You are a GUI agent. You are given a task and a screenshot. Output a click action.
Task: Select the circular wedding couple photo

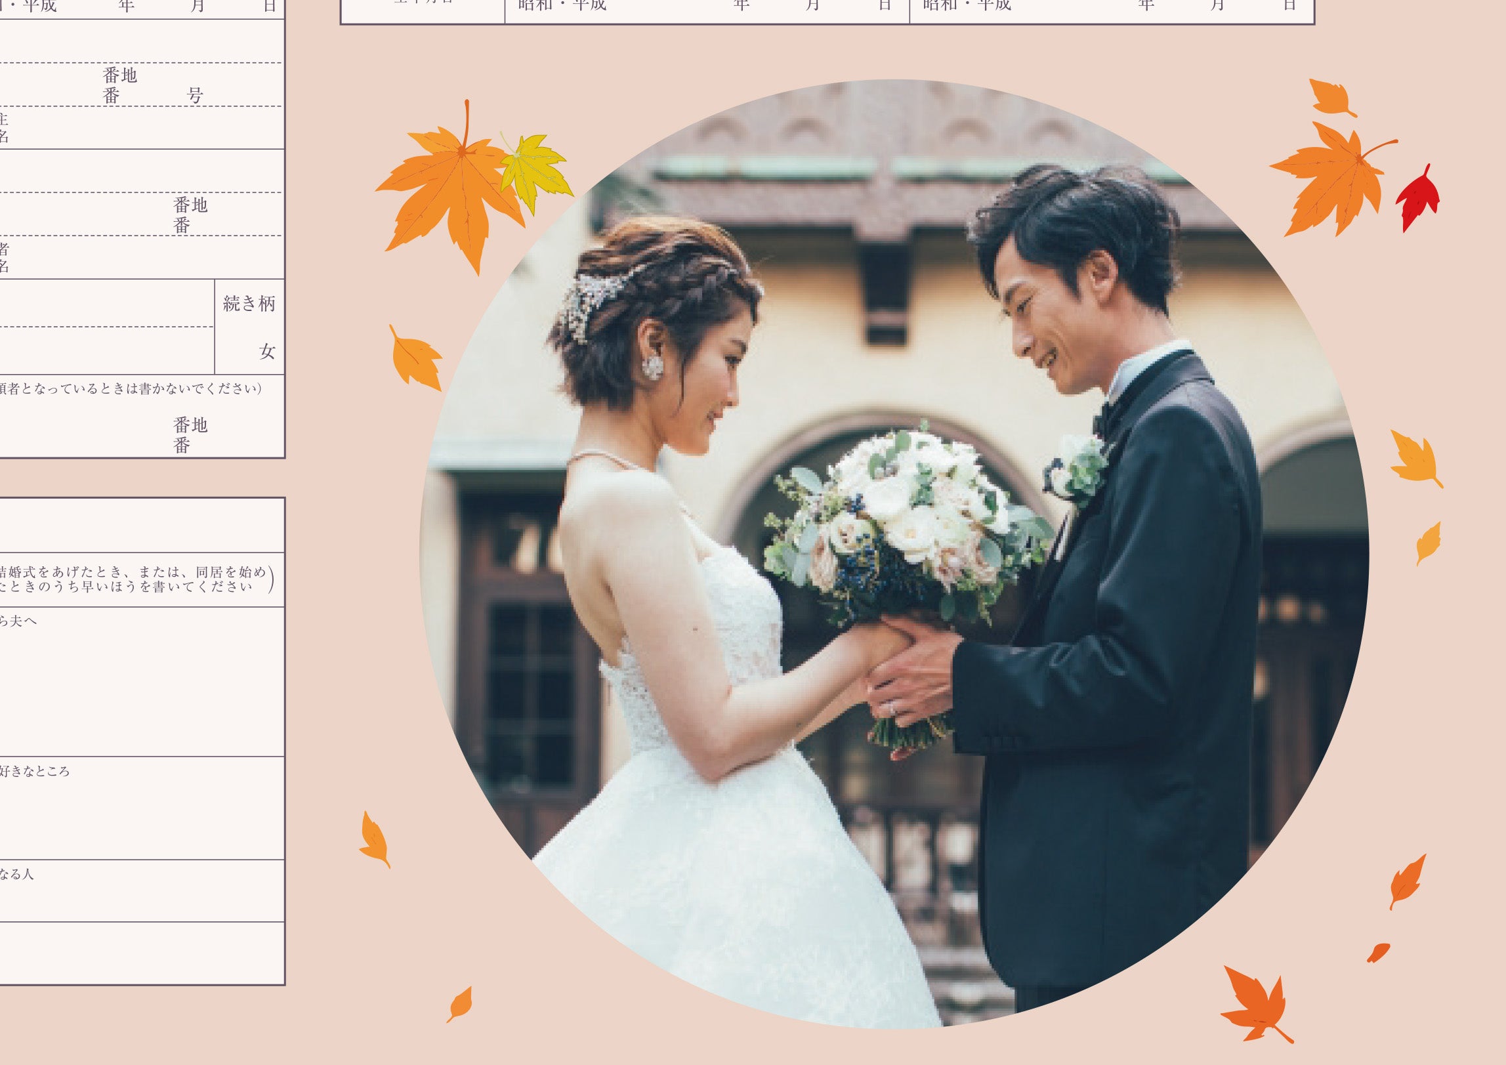click(894, 553)
